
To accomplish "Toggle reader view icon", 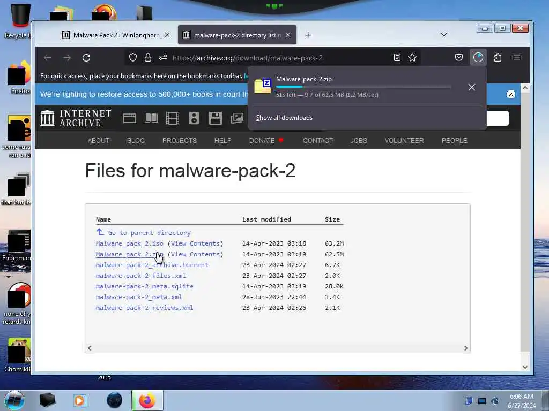I will point(397,58).
